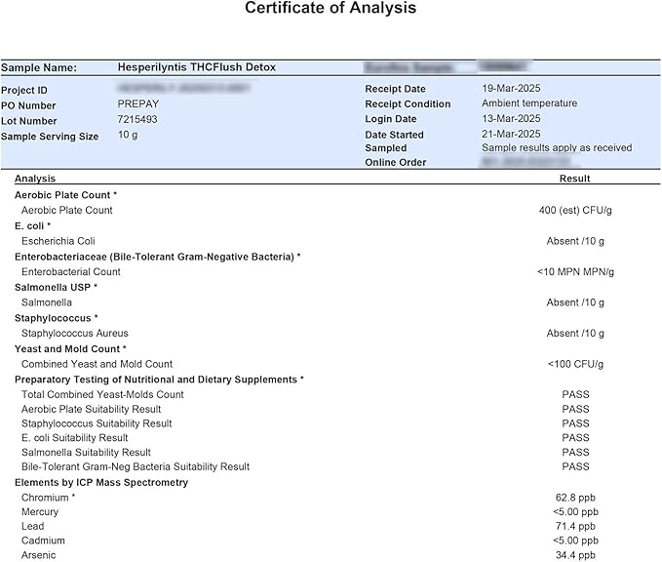Click the login date 13-Mar-2025
662x562 pixels.
coord(511,118)
